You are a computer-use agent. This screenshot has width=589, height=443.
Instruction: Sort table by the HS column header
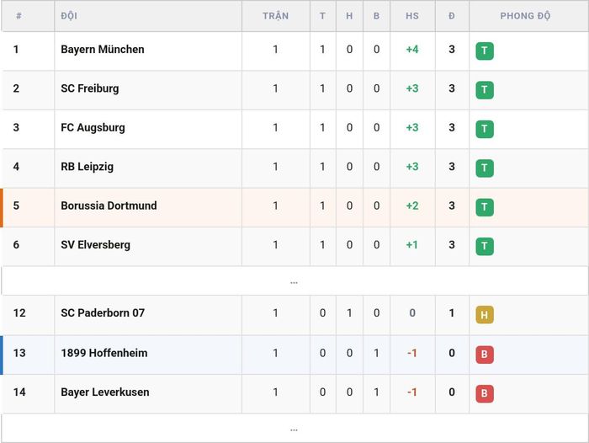(x=412, y=16)
